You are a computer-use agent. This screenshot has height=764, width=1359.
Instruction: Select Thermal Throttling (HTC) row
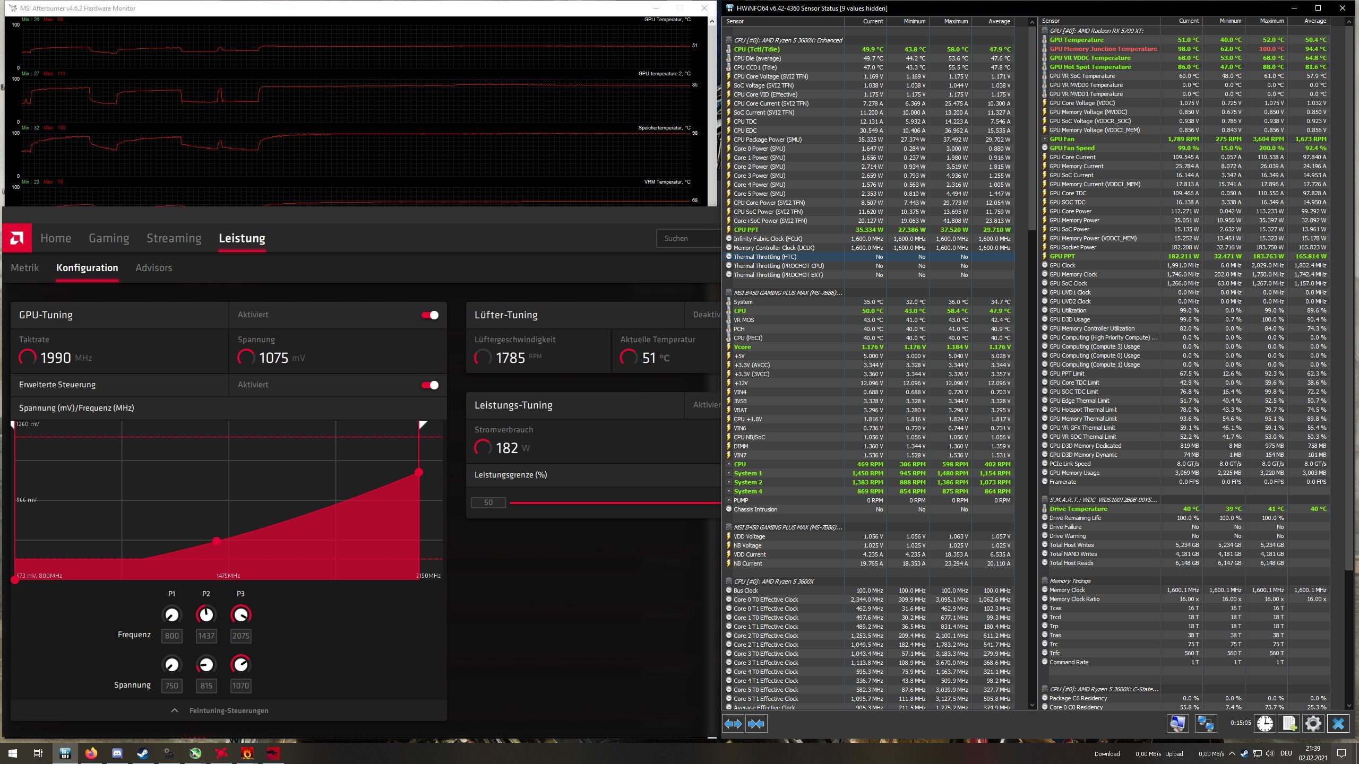870,257
